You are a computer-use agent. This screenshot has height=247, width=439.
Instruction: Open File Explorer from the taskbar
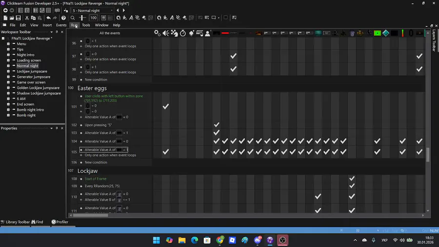[182, 240]
